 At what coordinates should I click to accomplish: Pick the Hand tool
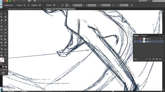(x=2, y=55)
